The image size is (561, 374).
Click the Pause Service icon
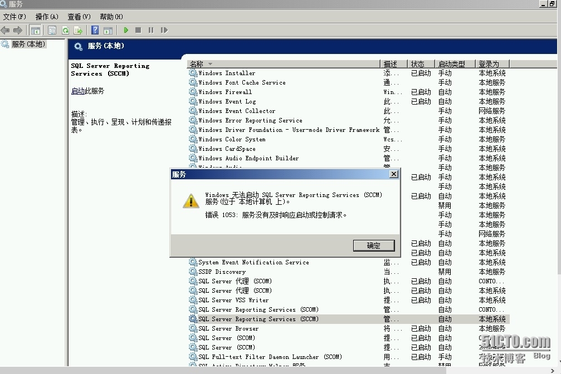151,31
